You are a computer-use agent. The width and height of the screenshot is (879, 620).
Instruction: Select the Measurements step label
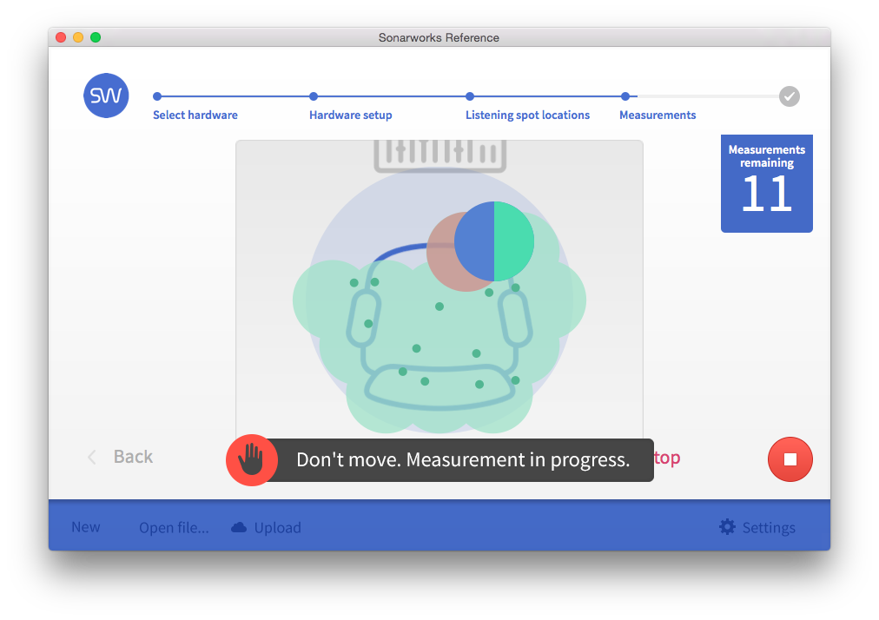[x=658, y=115]
